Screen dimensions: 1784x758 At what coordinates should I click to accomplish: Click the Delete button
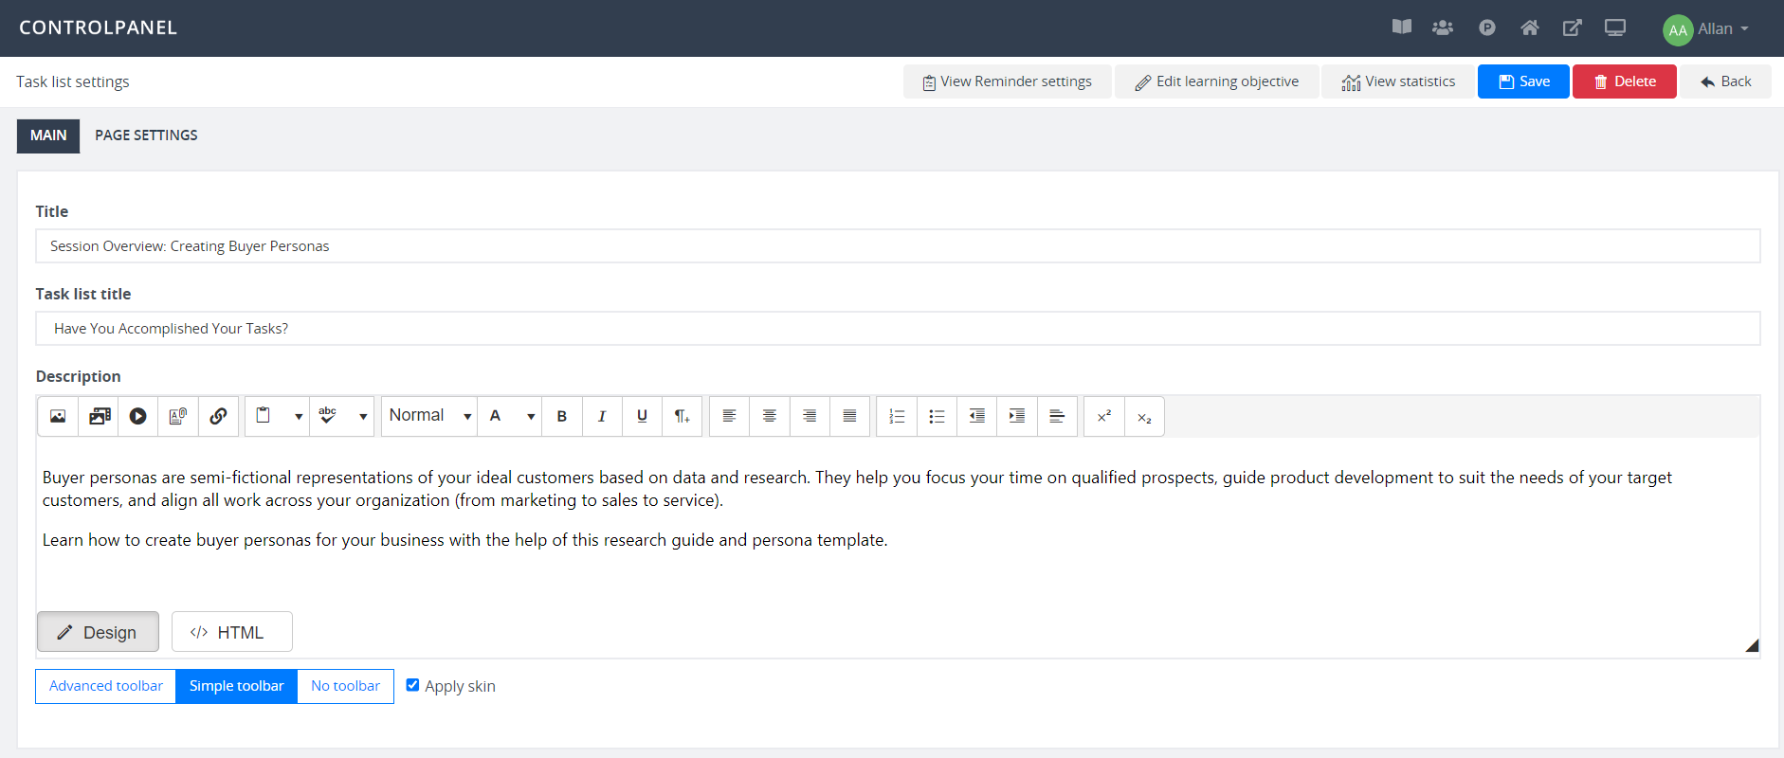[1625, 81]
